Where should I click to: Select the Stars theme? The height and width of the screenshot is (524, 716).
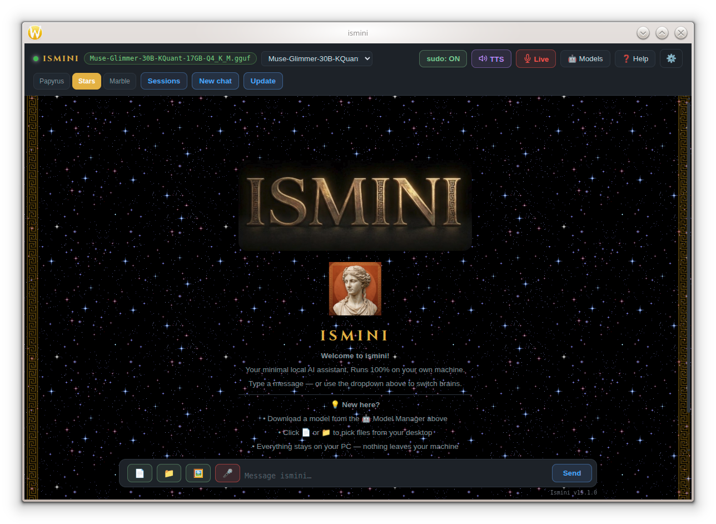click(87, 81)
